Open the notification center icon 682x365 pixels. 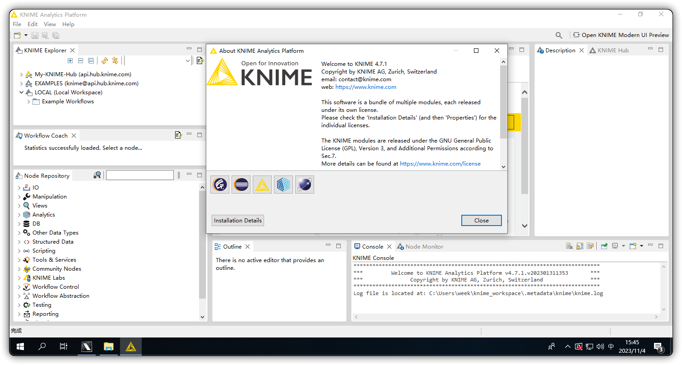pos(659,347)
